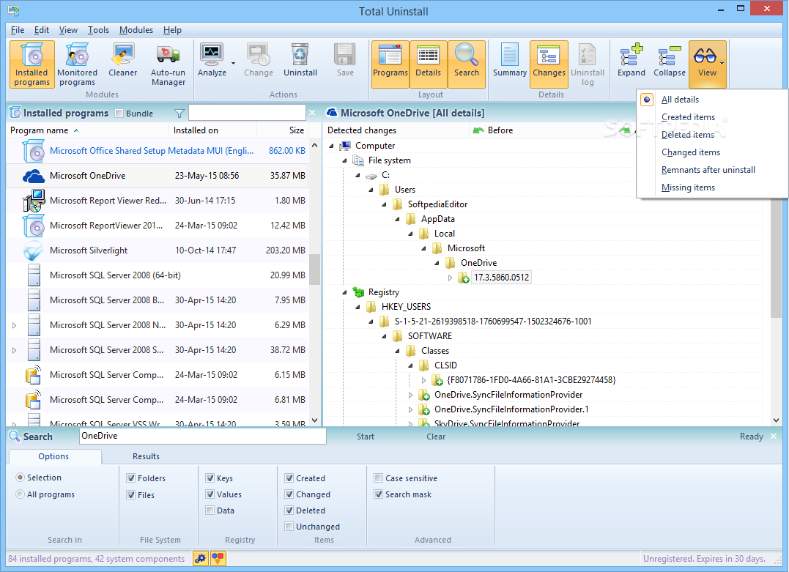Click the OneDrive search input field
Screen dimensions: 789x572
click(x=203, y=437)
